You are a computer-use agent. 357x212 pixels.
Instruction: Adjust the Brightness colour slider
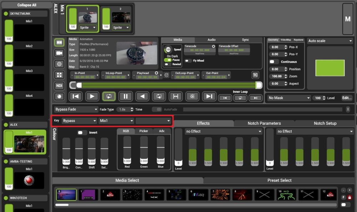click(66, 151)
